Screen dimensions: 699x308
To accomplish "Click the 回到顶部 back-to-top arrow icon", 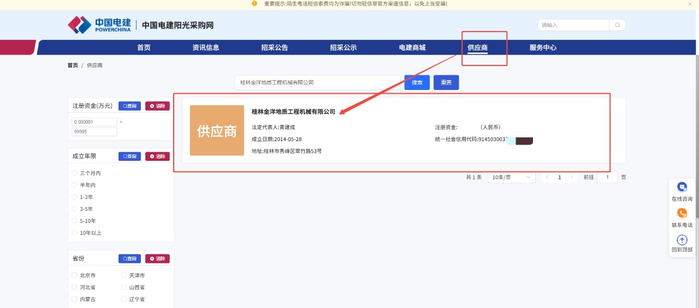I will 682,240.
